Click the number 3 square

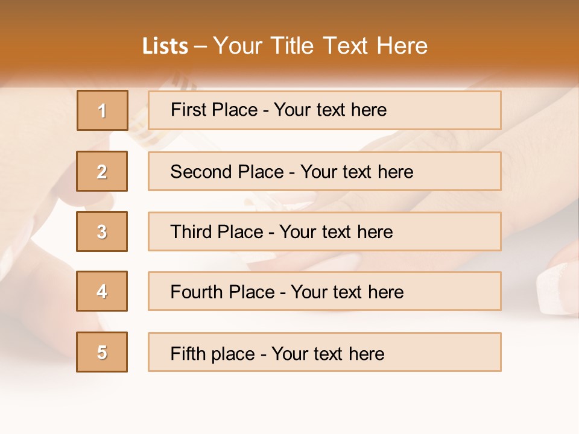pyautogui.click(x=103, y=231)
